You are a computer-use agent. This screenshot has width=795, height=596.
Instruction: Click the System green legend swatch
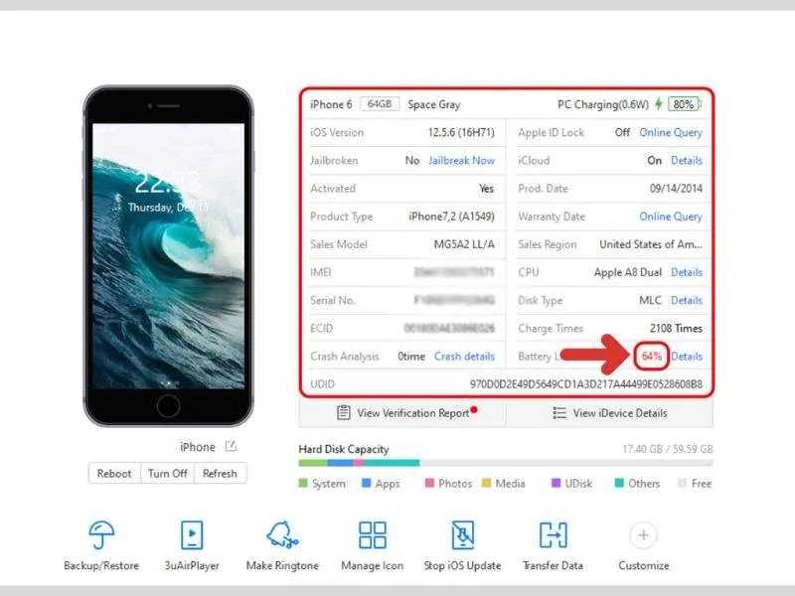pos(303,483)
